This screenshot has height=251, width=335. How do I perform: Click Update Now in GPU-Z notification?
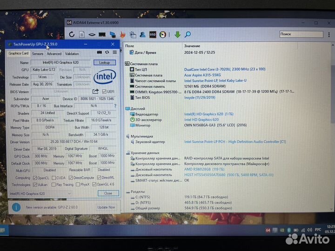coord(106,207)
